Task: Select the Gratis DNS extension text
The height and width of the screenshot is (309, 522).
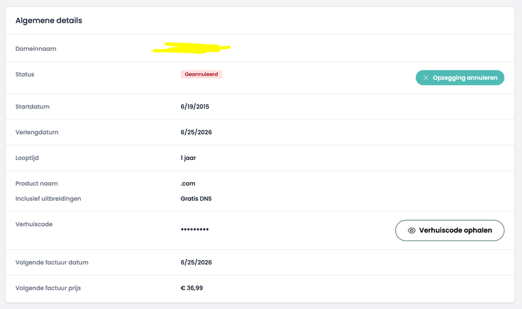Action: [197, 199]
